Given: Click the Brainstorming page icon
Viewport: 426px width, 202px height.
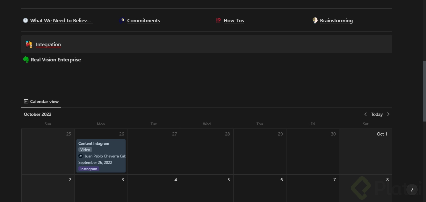Looking at the screenshot, I should tap(315, 20).
